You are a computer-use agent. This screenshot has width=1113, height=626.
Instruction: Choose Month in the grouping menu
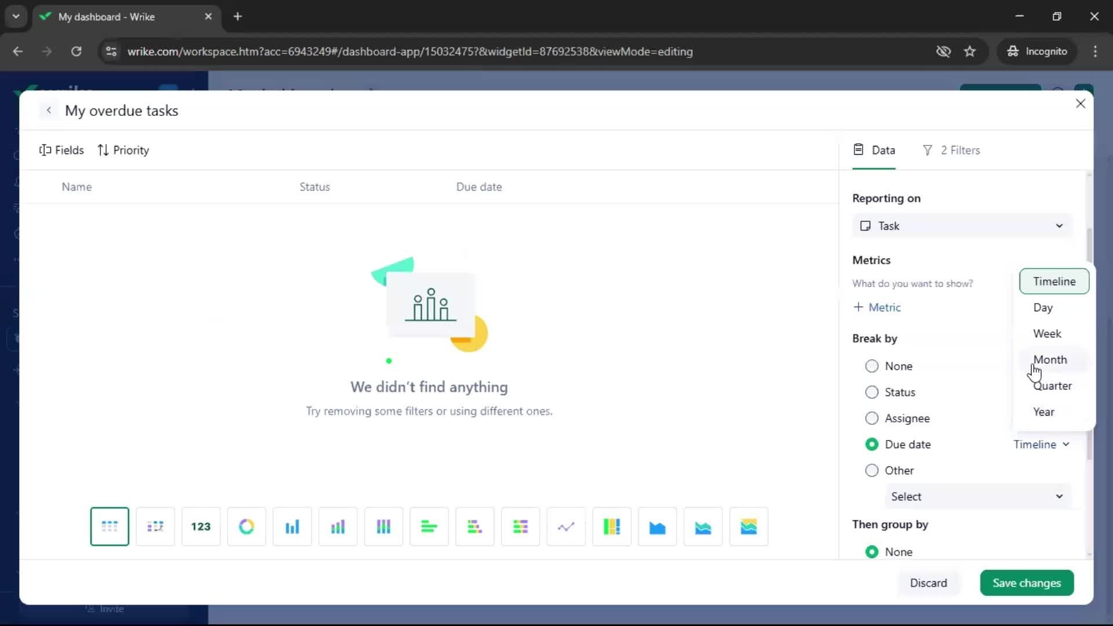click(1054, 359)
